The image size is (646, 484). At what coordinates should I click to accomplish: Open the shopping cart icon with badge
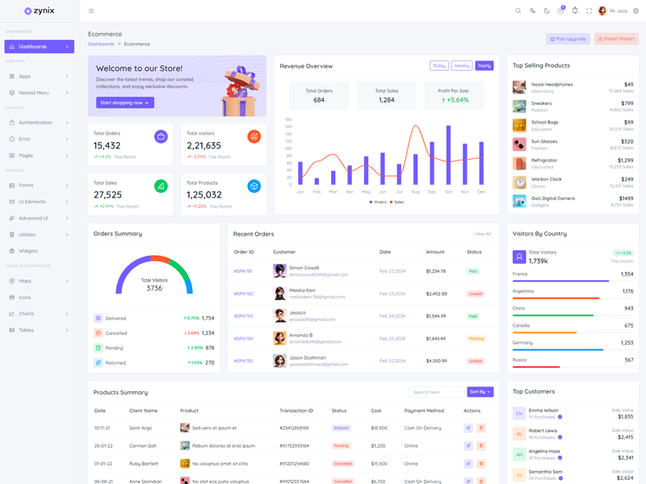(560, 11)
